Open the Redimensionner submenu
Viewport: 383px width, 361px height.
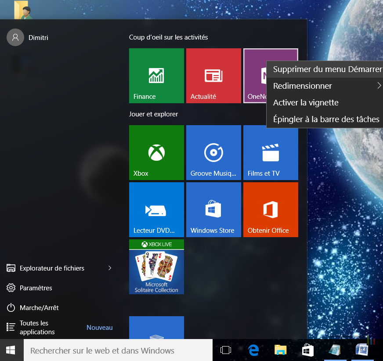[325, 86]
